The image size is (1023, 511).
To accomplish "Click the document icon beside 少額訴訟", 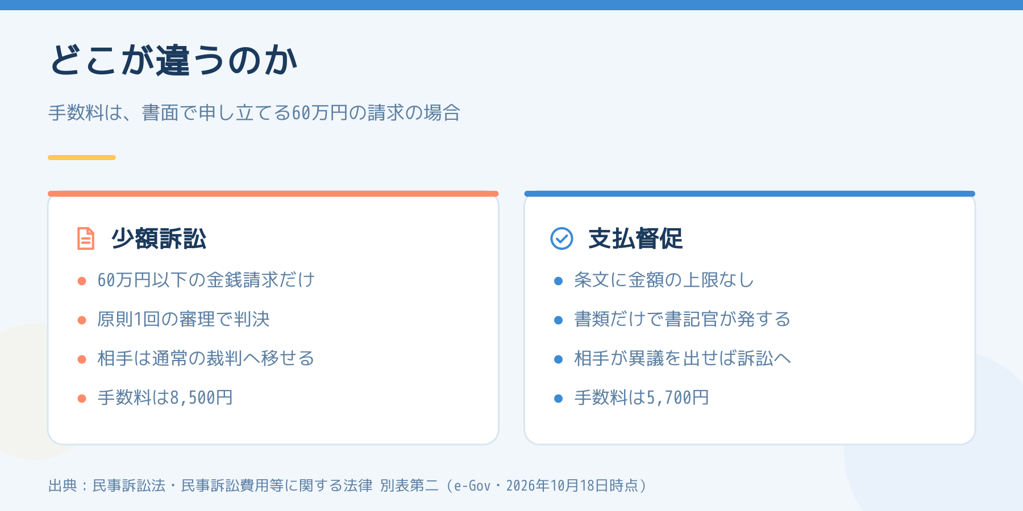I will pyautogui.click(x=86, y=238).
